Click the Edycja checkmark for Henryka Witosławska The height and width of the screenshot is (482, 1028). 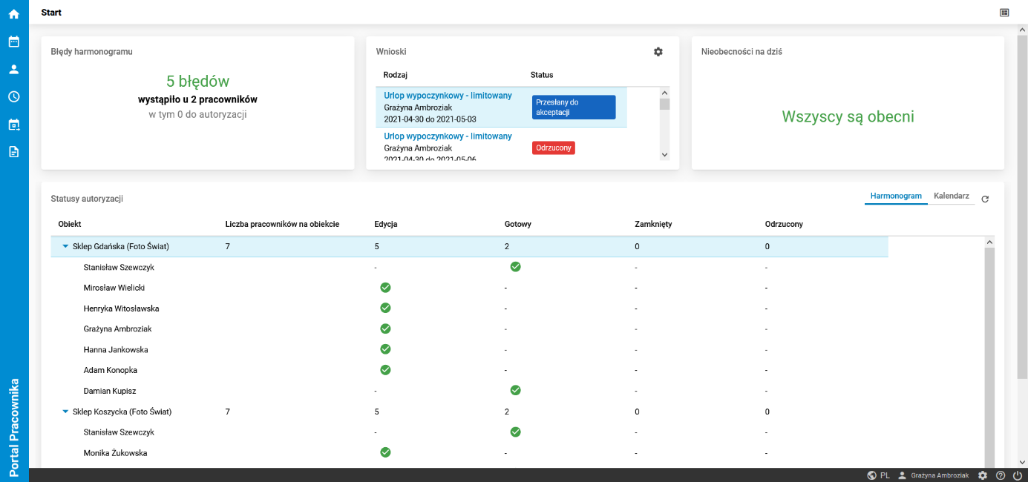point(385,308)
